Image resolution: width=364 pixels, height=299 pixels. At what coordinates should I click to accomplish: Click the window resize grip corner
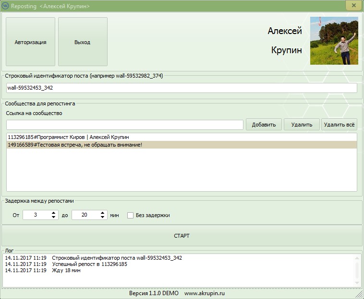(359, 294)
